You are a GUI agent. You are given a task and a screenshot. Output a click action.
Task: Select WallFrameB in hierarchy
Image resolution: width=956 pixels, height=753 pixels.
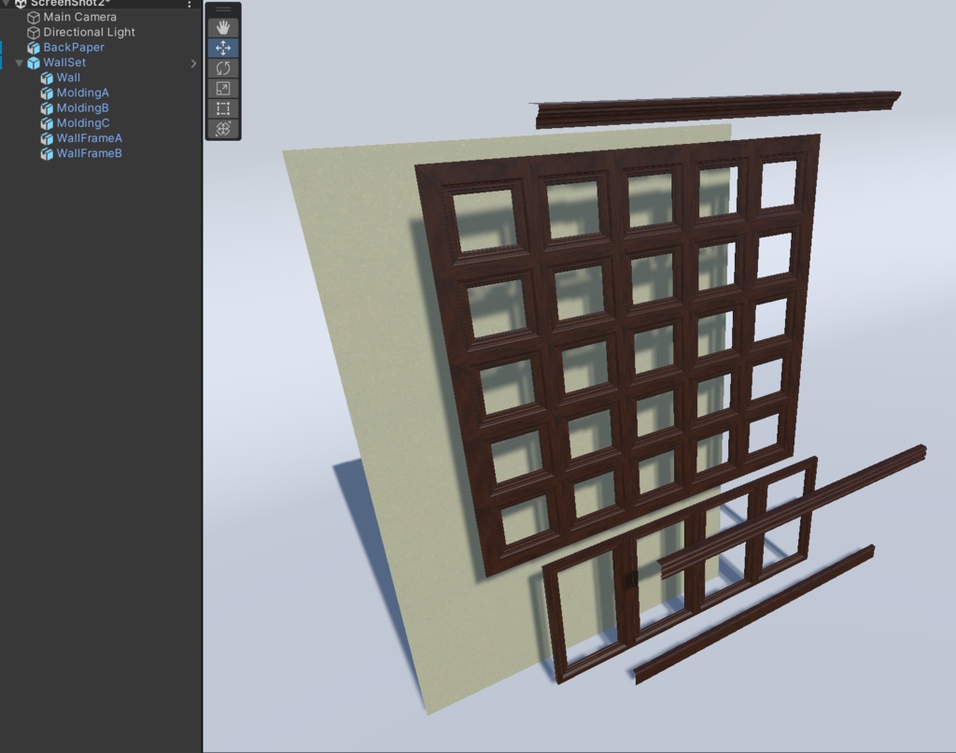click(x=90, y=154)
